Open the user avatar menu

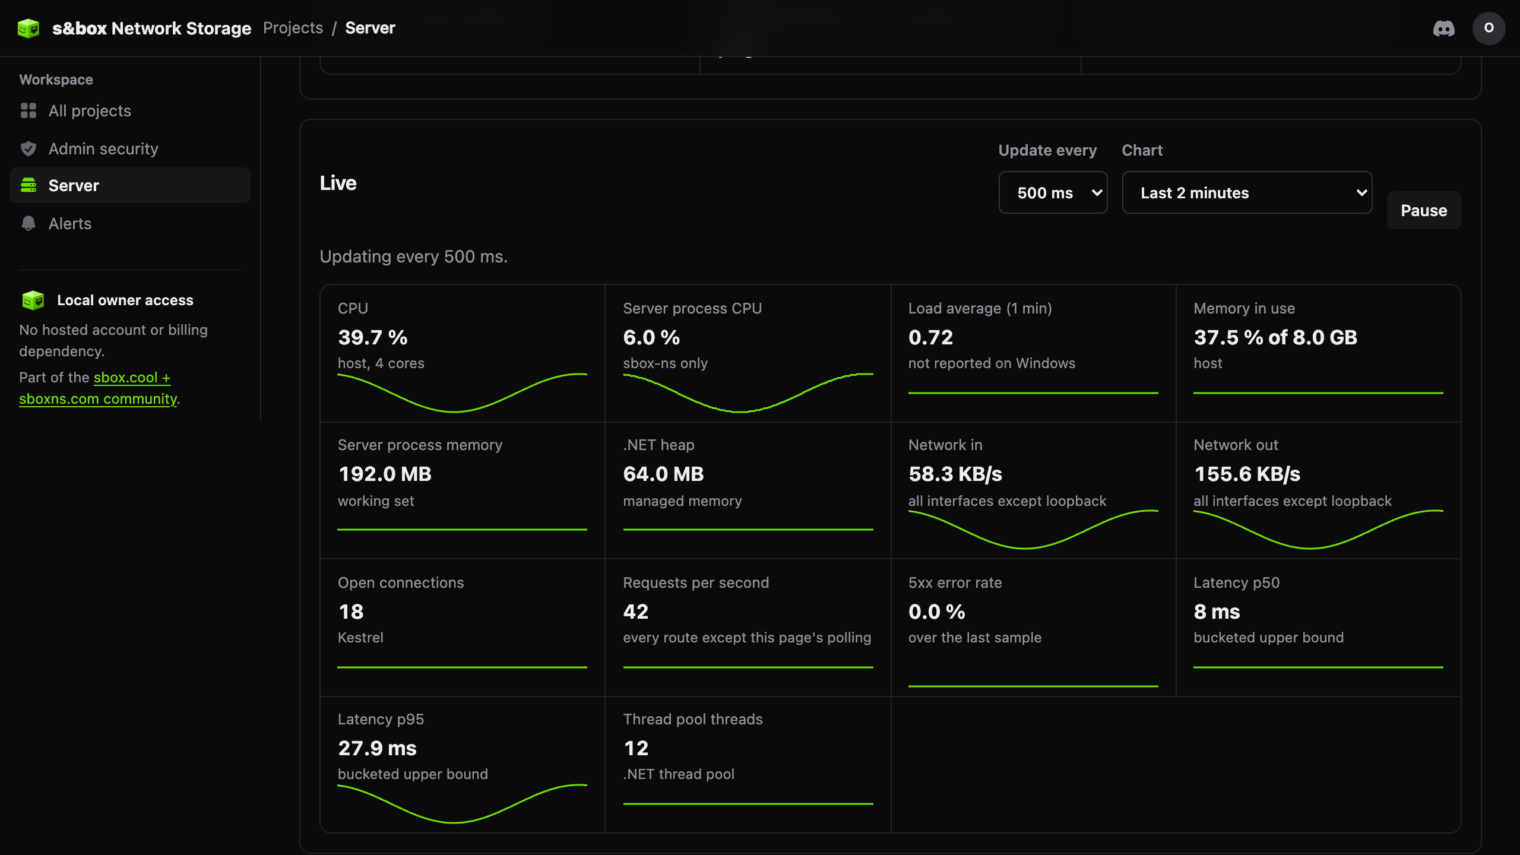point(1489,28)
